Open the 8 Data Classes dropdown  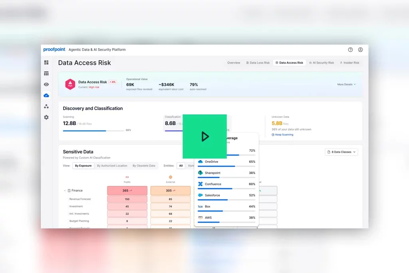[x=341, y=152]
